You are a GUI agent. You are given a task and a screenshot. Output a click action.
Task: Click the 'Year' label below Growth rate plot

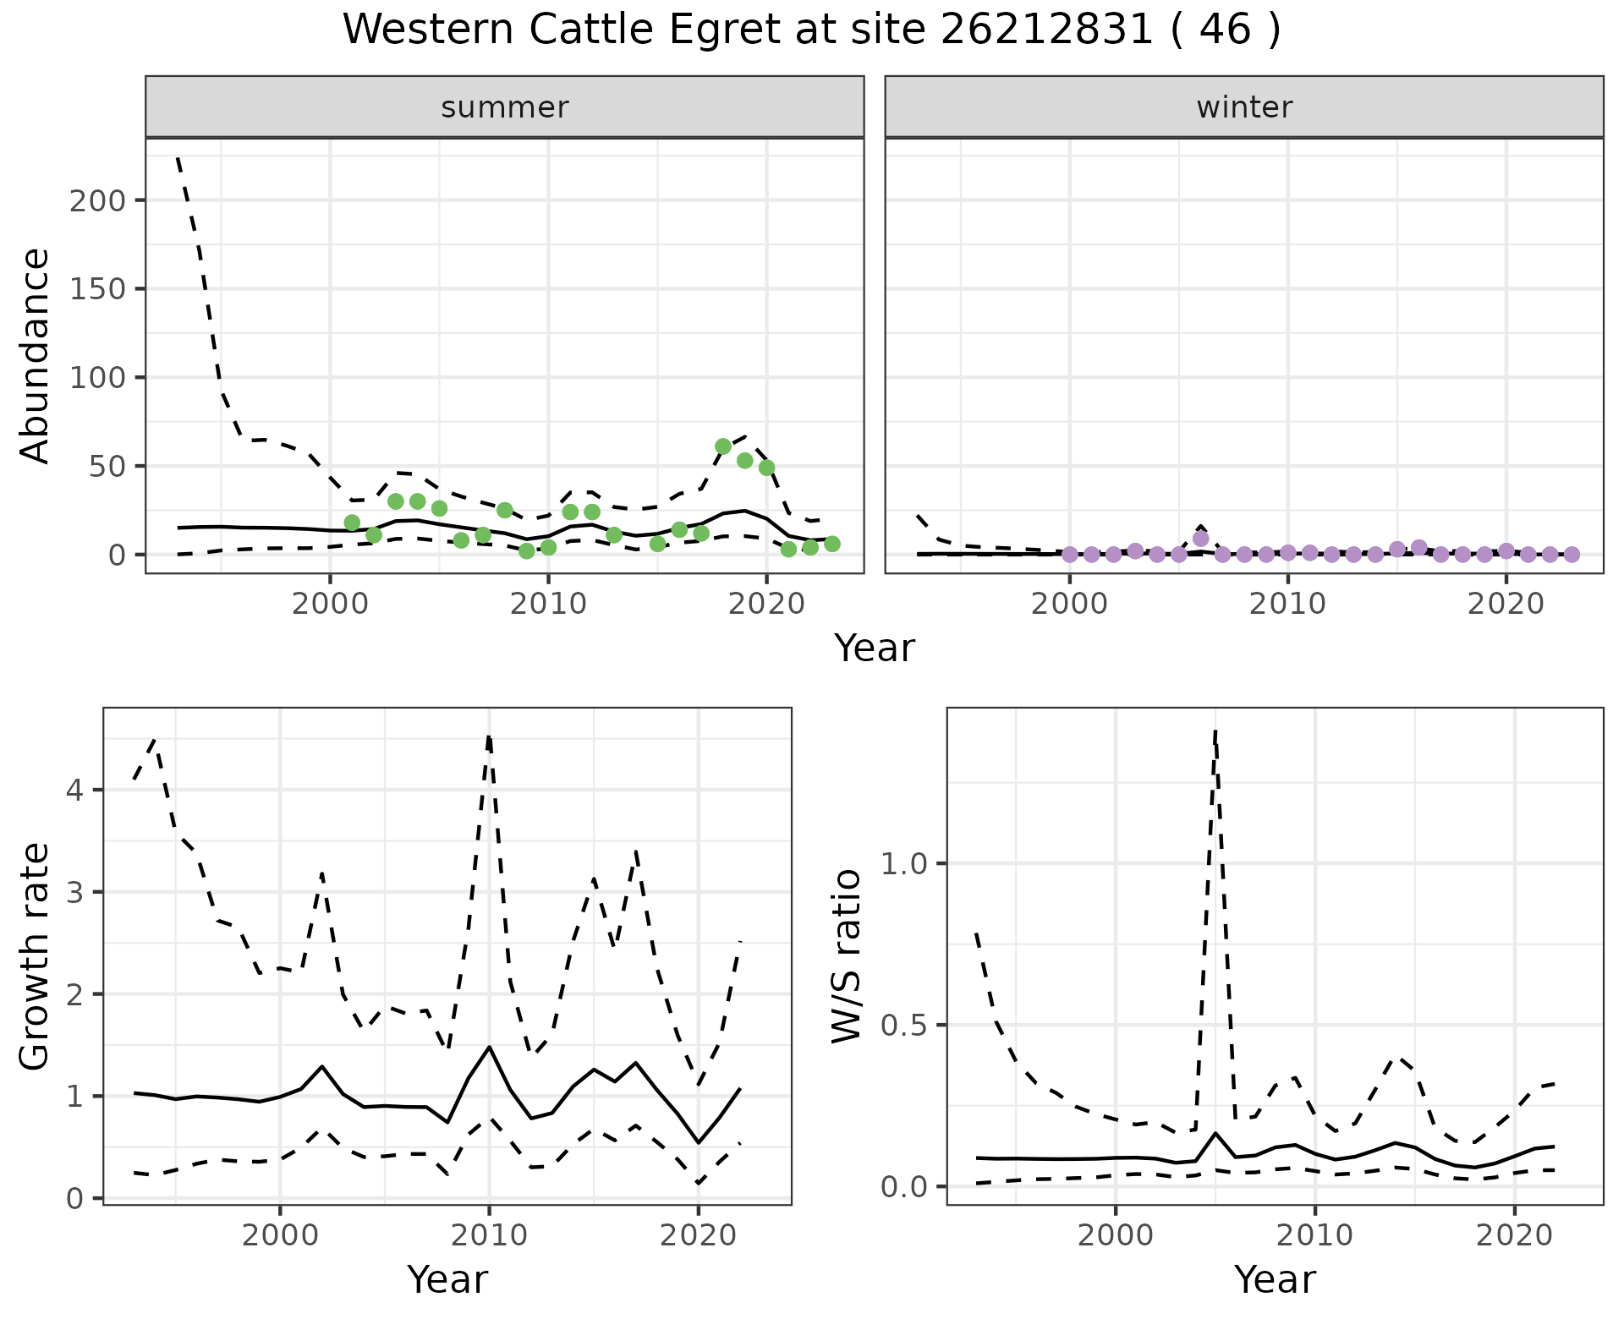(447, 1279)
